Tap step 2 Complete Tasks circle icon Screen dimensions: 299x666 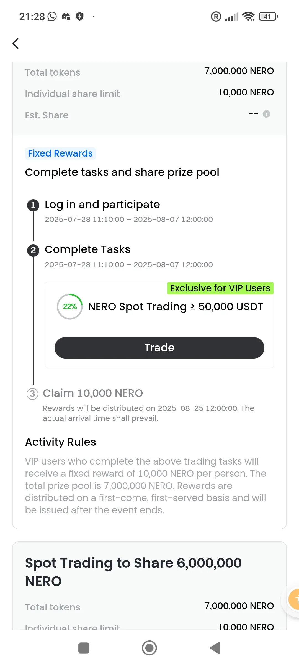coord(33,250)
